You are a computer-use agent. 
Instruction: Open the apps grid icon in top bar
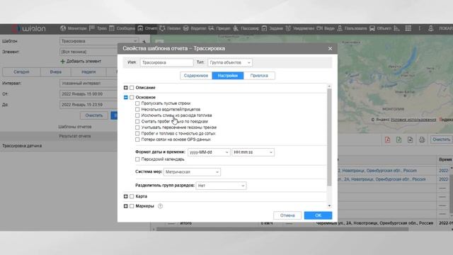408,28
